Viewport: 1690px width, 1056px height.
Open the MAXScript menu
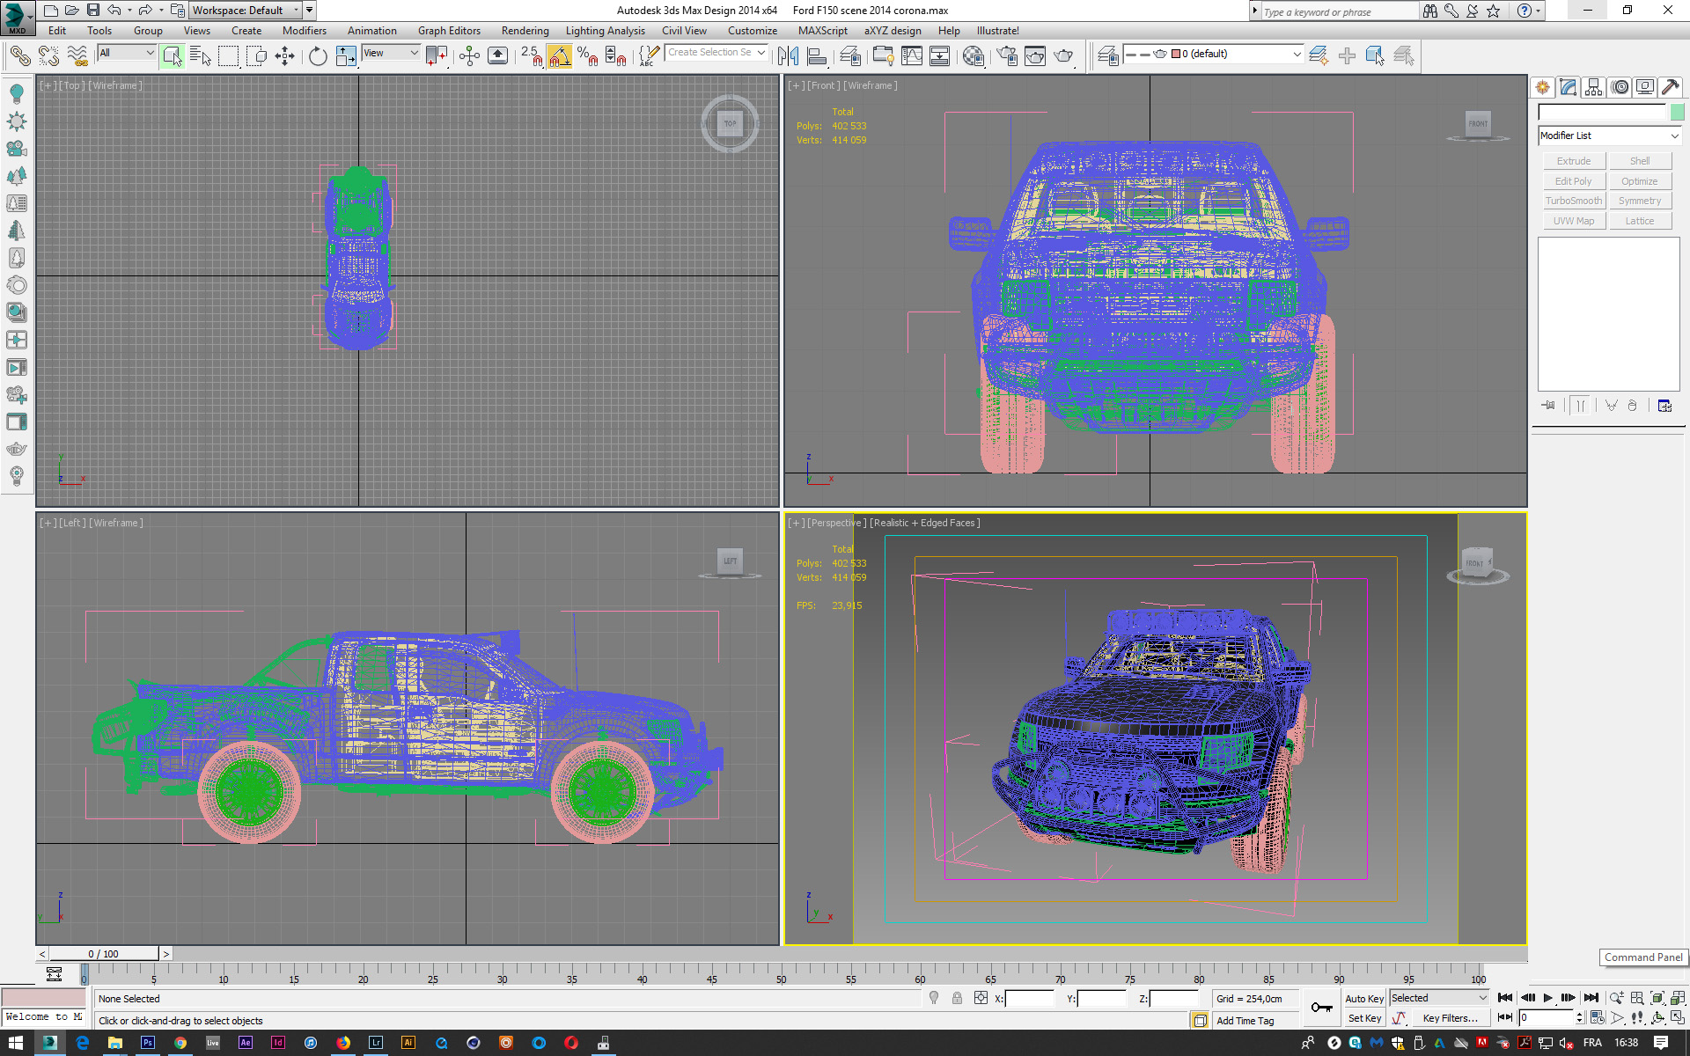822,31
